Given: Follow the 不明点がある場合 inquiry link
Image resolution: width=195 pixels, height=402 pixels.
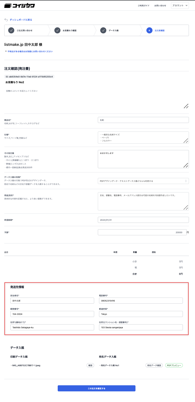Looking at the screenshot, I should coord(30,52).
